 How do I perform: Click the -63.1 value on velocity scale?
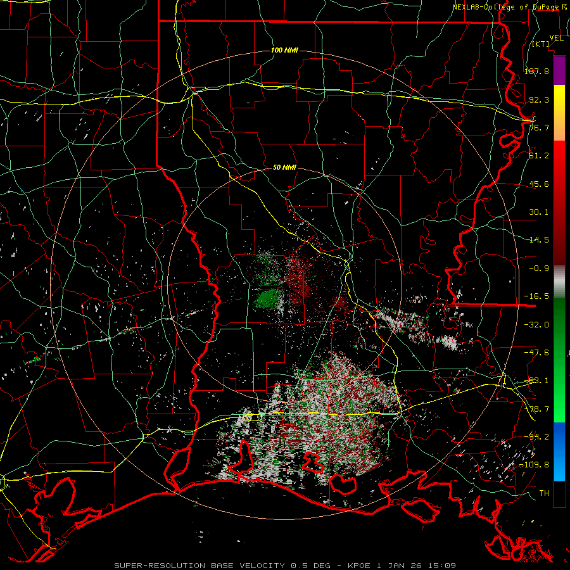536,381
